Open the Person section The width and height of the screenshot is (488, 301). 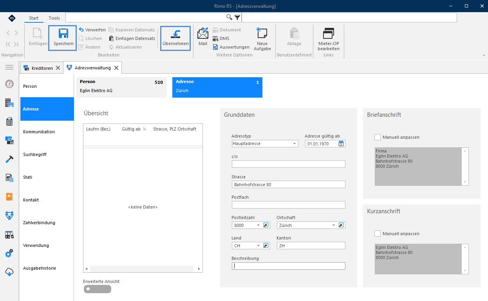point(47,86)
